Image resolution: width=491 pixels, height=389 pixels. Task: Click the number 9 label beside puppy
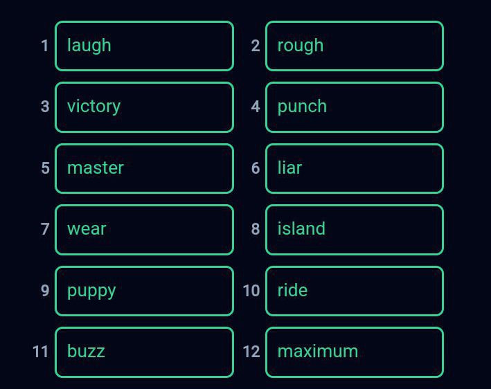tap(45, 291)
